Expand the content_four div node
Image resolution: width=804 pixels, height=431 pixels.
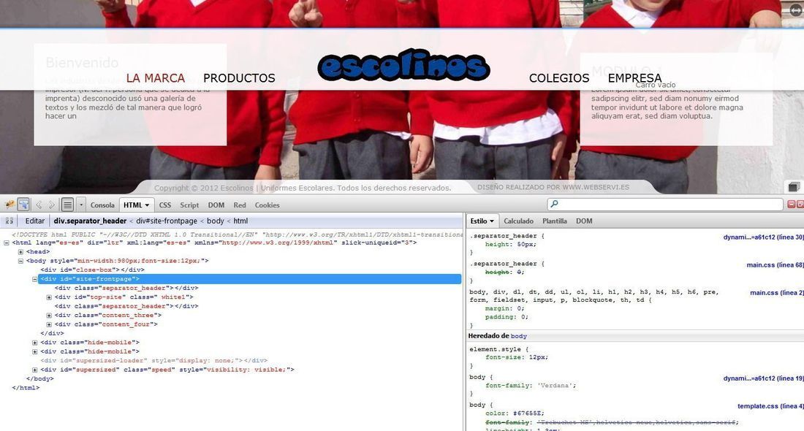click(x=49, y=324)
